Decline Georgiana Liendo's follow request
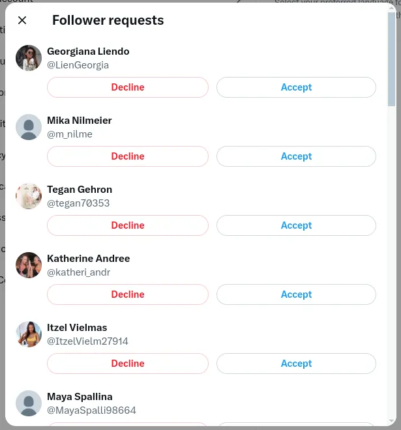The height and width of the screenshot is (430, 401). point(128,87)
